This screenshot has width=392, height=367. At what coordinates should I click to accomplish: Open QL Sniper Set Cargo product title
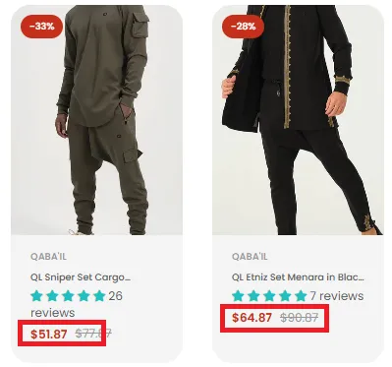click(x=81, y=277)
